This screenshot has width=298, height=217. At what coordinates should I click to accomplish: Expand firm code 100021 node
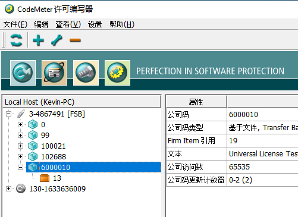click(x=20, y=146)
